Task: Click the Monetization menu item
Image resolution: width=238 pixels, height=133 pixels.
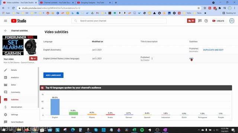Action: coord(16,107)
